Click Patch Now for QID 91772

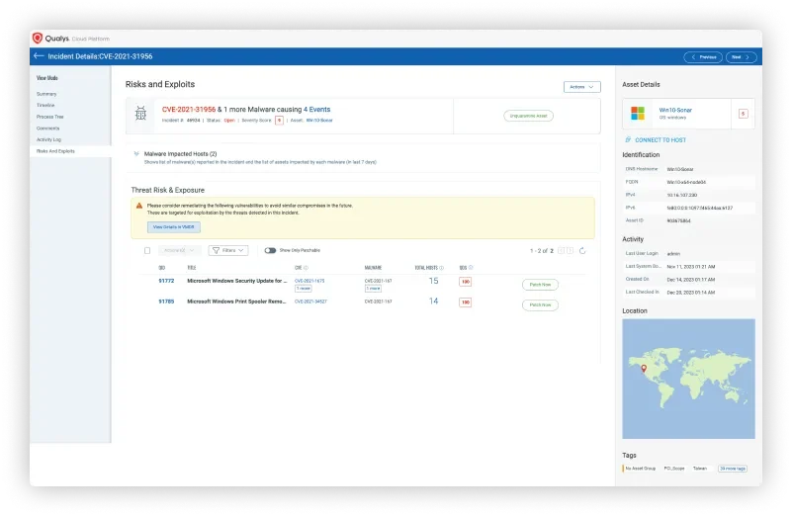tap(540, 285)
